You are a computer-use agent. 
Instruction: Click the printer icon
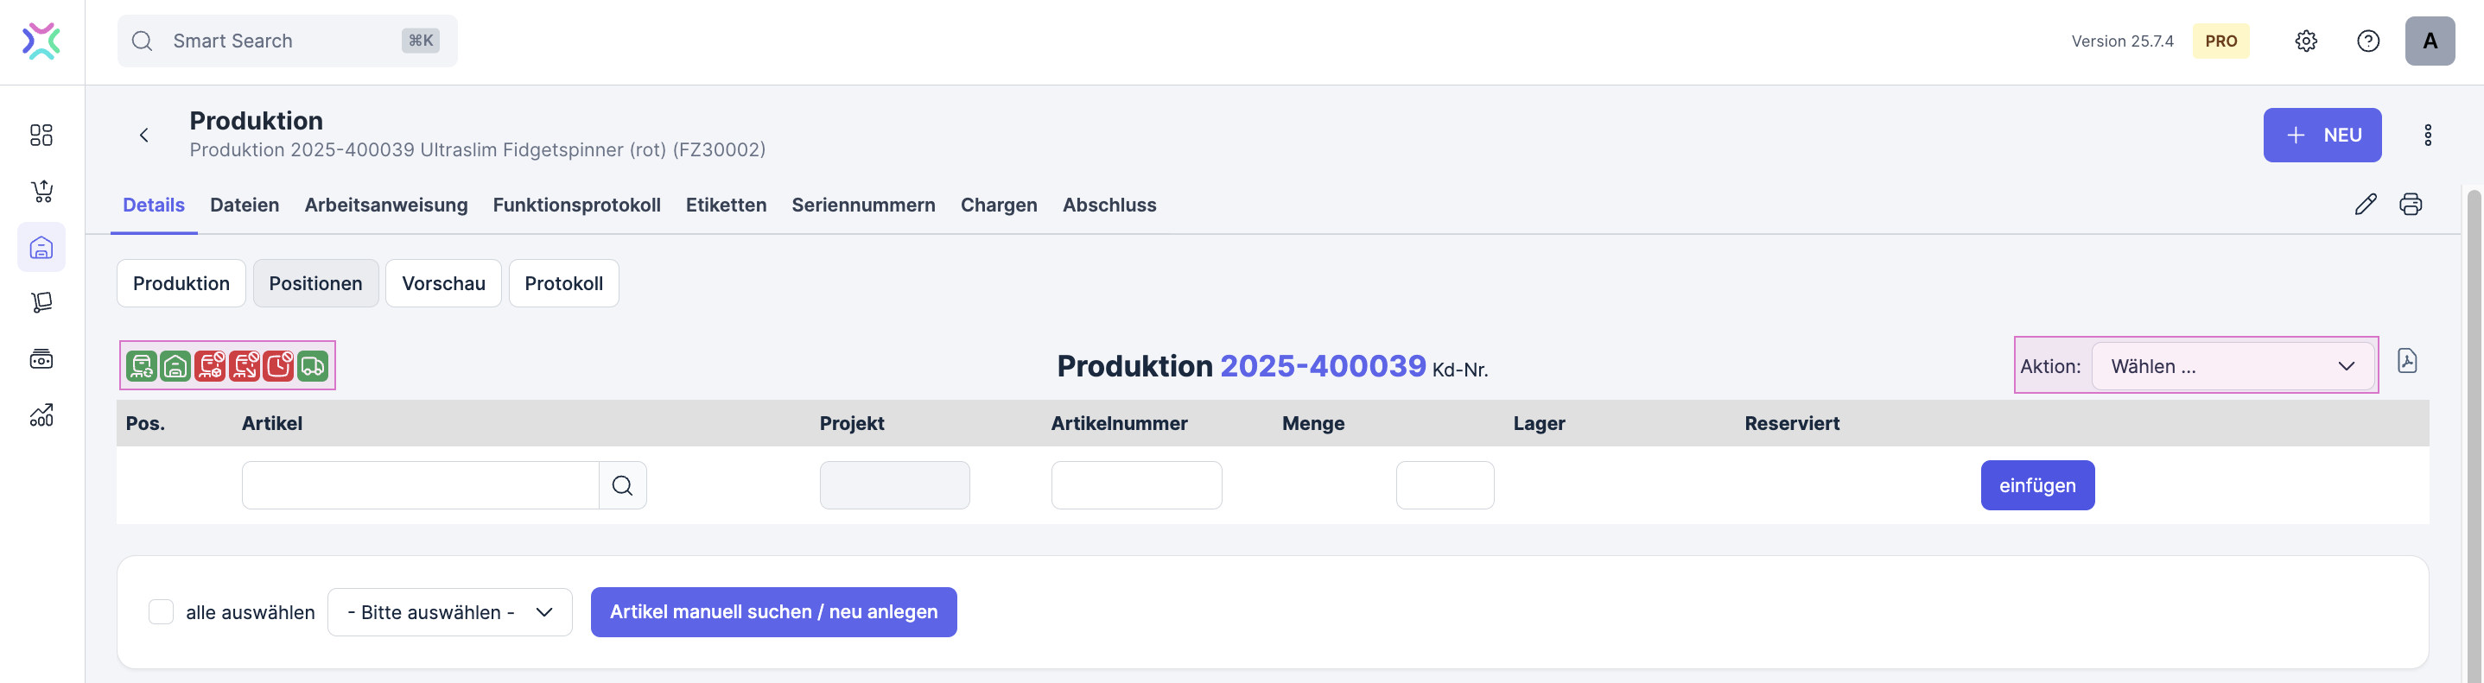[2410, 205]
